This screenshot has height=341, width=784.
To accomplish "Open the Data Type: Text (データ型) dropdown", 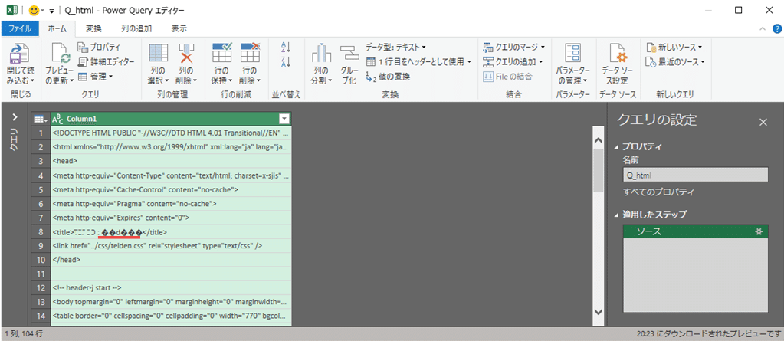I will [395, 47].
